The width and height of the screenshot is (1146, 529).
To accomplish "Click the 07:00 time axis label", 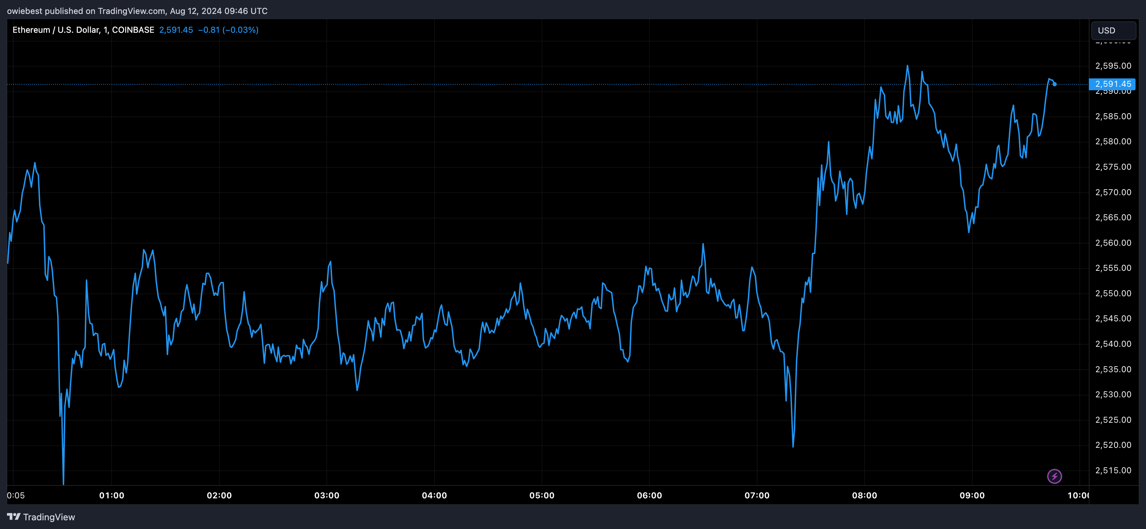I will coord(757,495).
